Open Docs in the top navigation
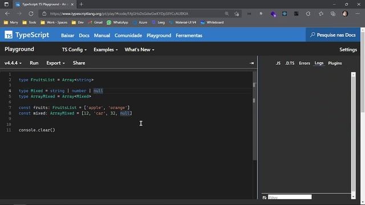This screenshot has width=365, height=205. 84,35
